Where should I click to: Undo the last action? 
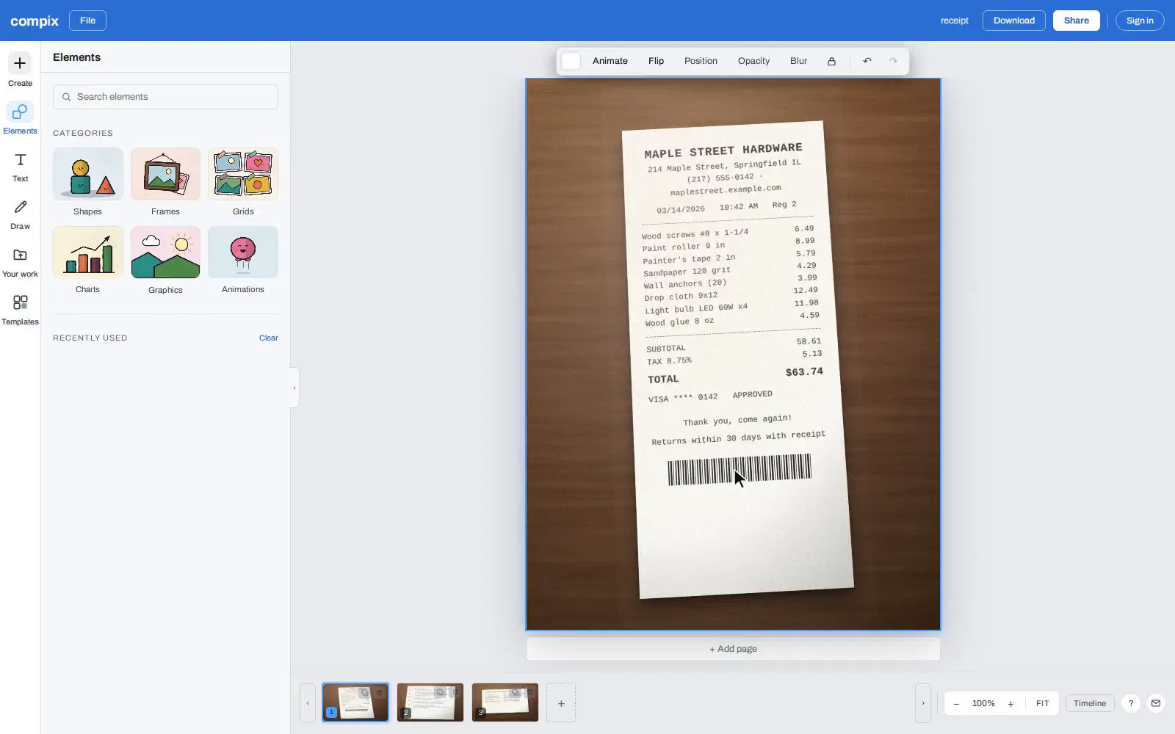867,61
